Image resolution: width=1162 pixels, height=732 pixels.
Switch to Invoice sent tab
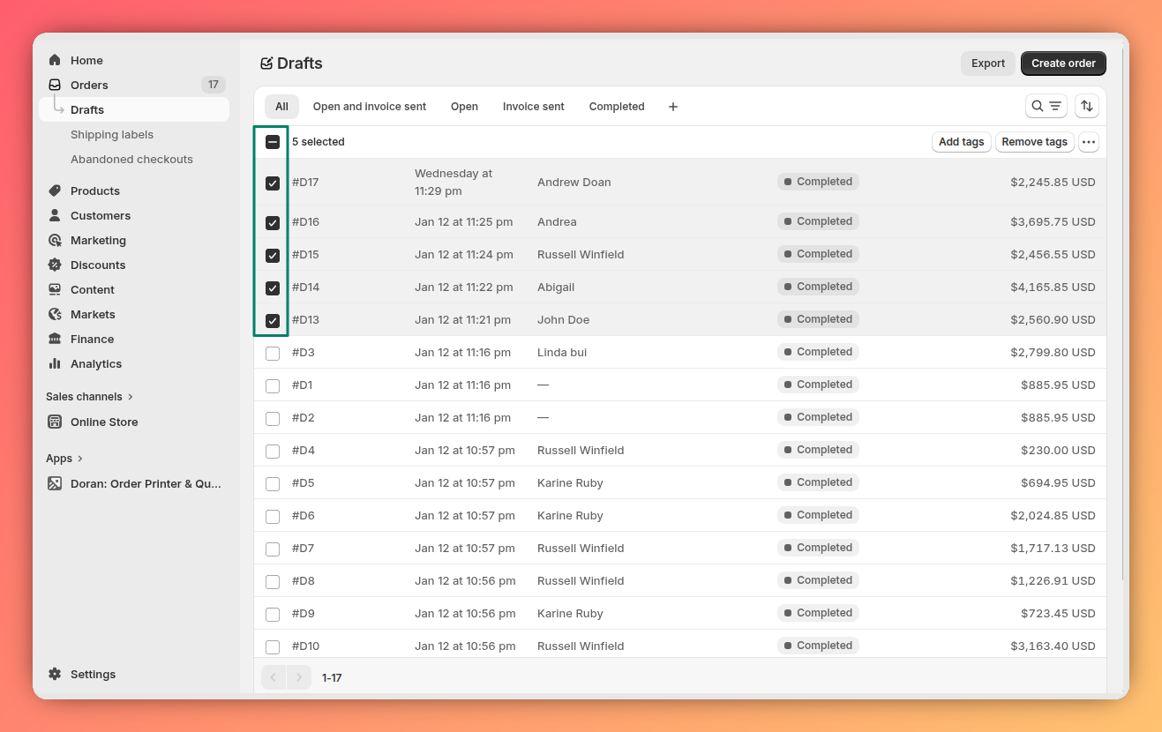coord(534,107)
